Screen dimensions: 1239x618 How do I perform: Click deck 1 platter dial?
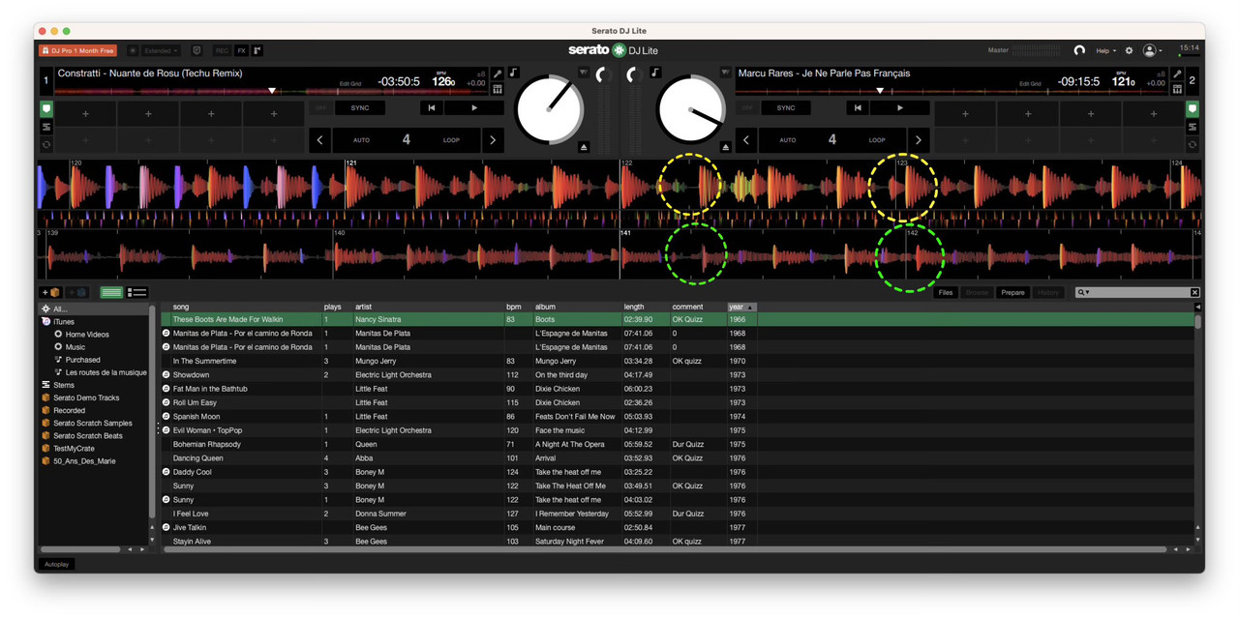549,109
